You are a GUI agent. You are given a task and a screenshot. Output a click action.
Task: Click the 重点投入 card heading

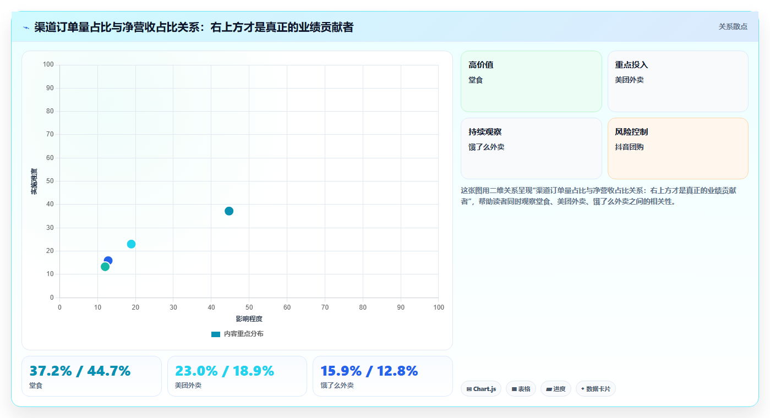[631, 65]
